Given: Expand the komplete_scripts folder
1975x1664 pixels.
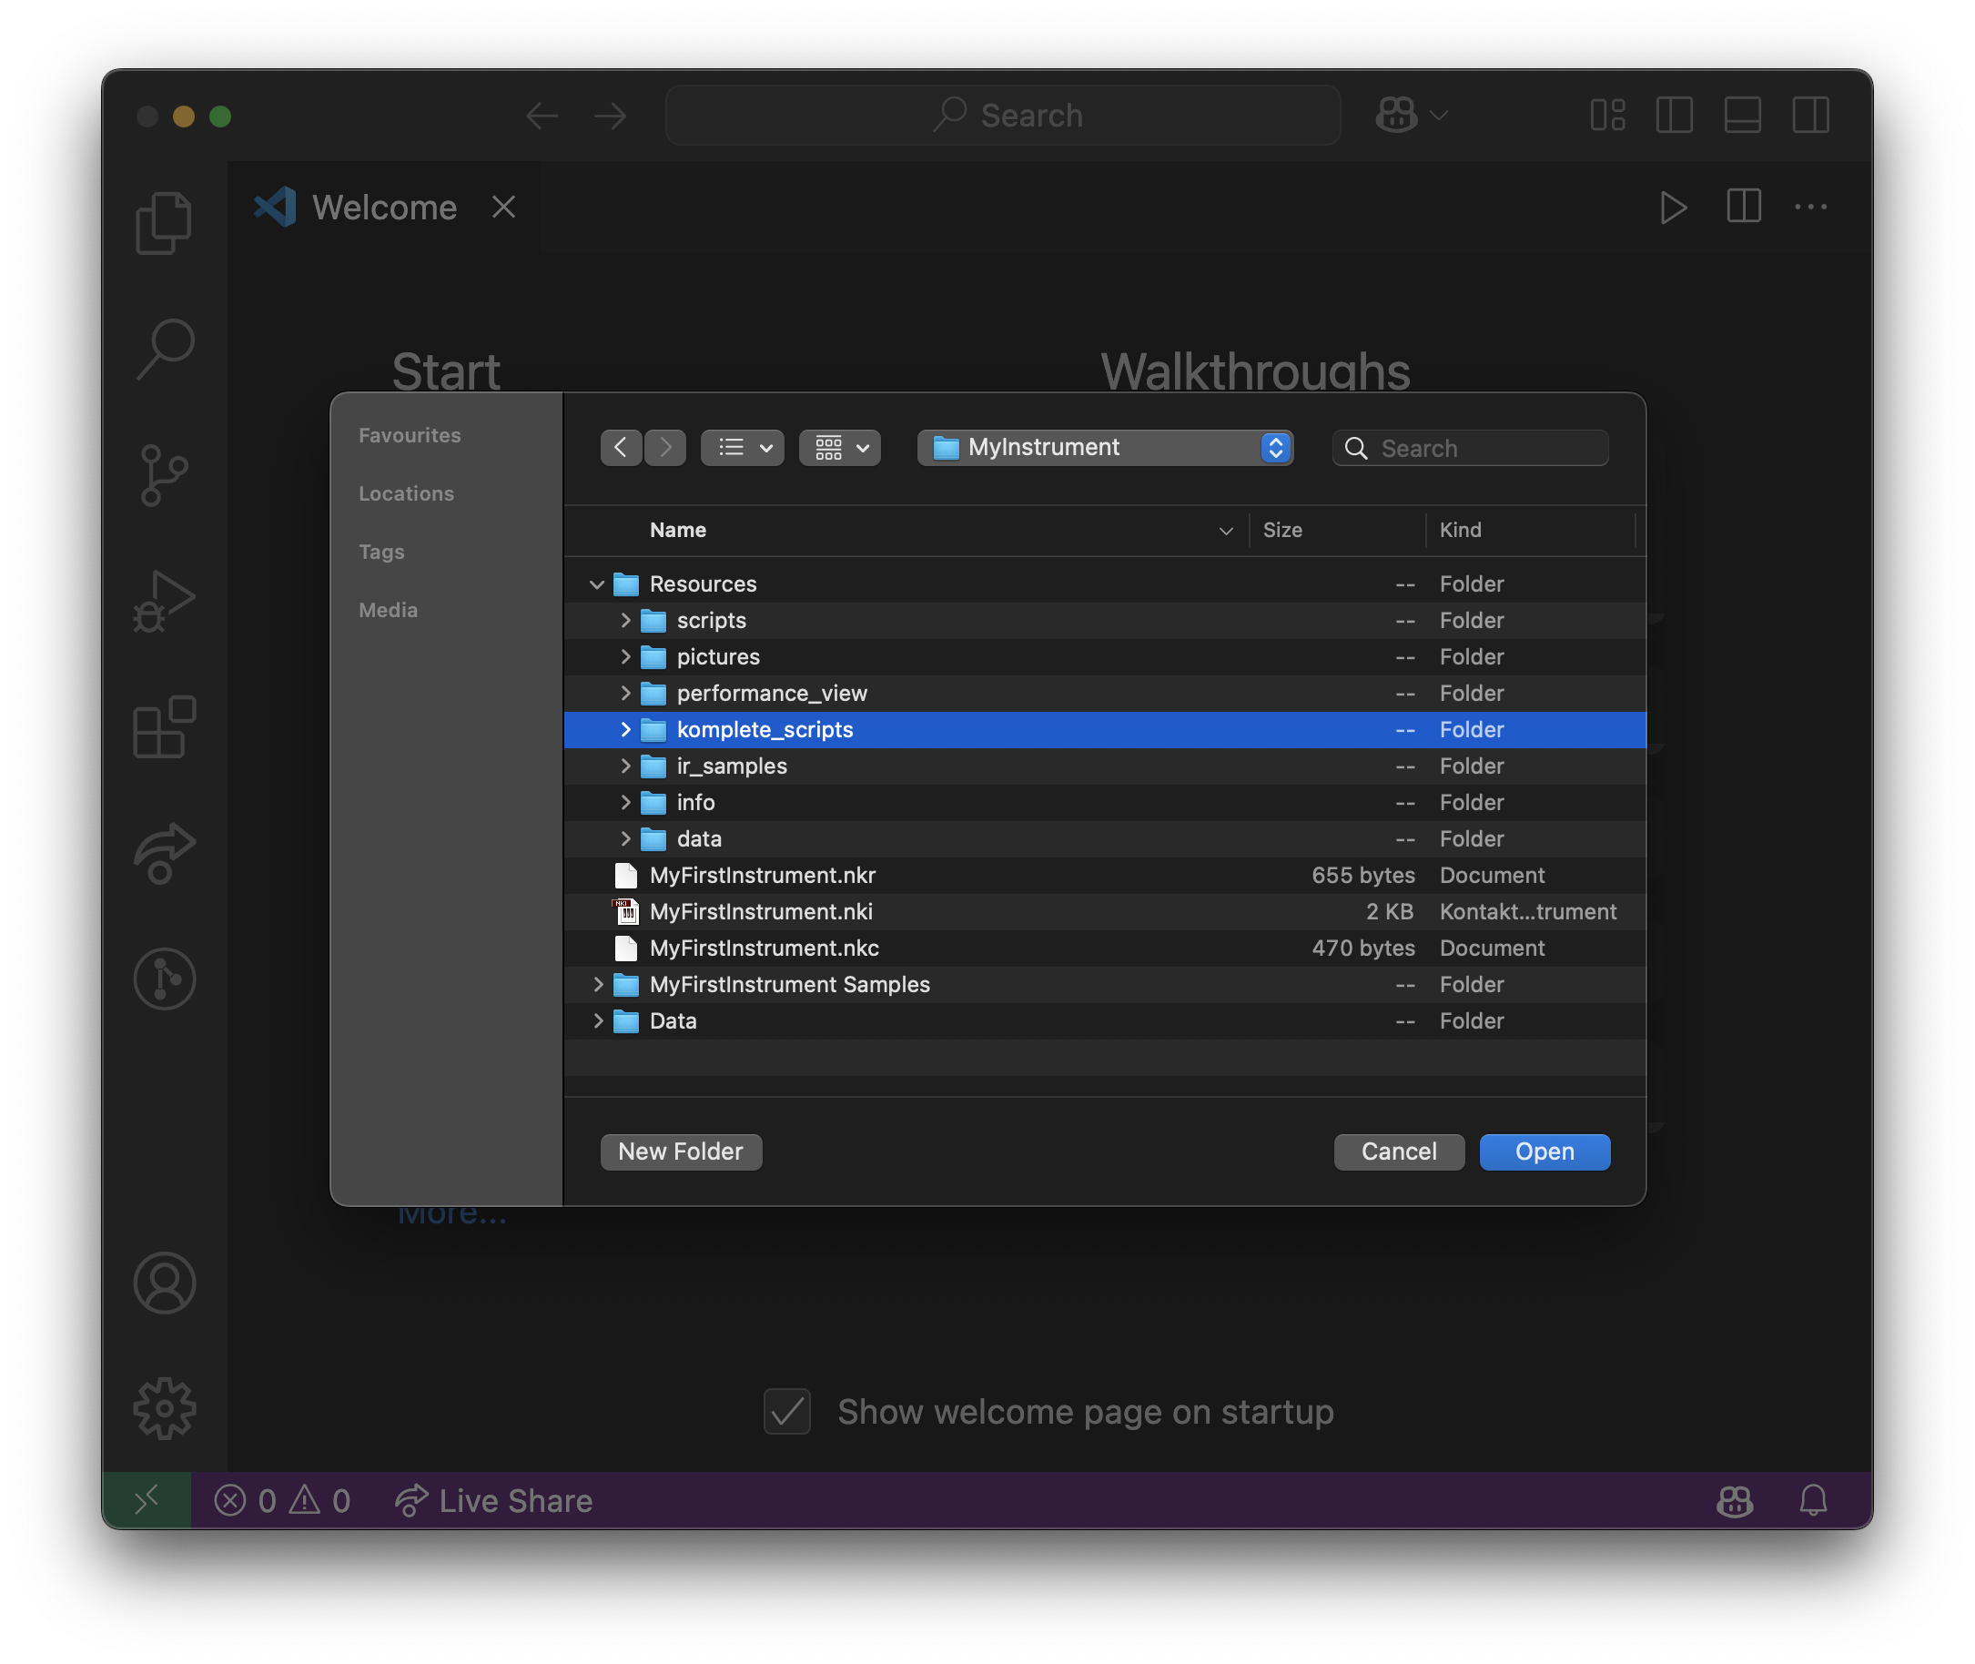Looking at the screenshot, I should click(624, 729).
